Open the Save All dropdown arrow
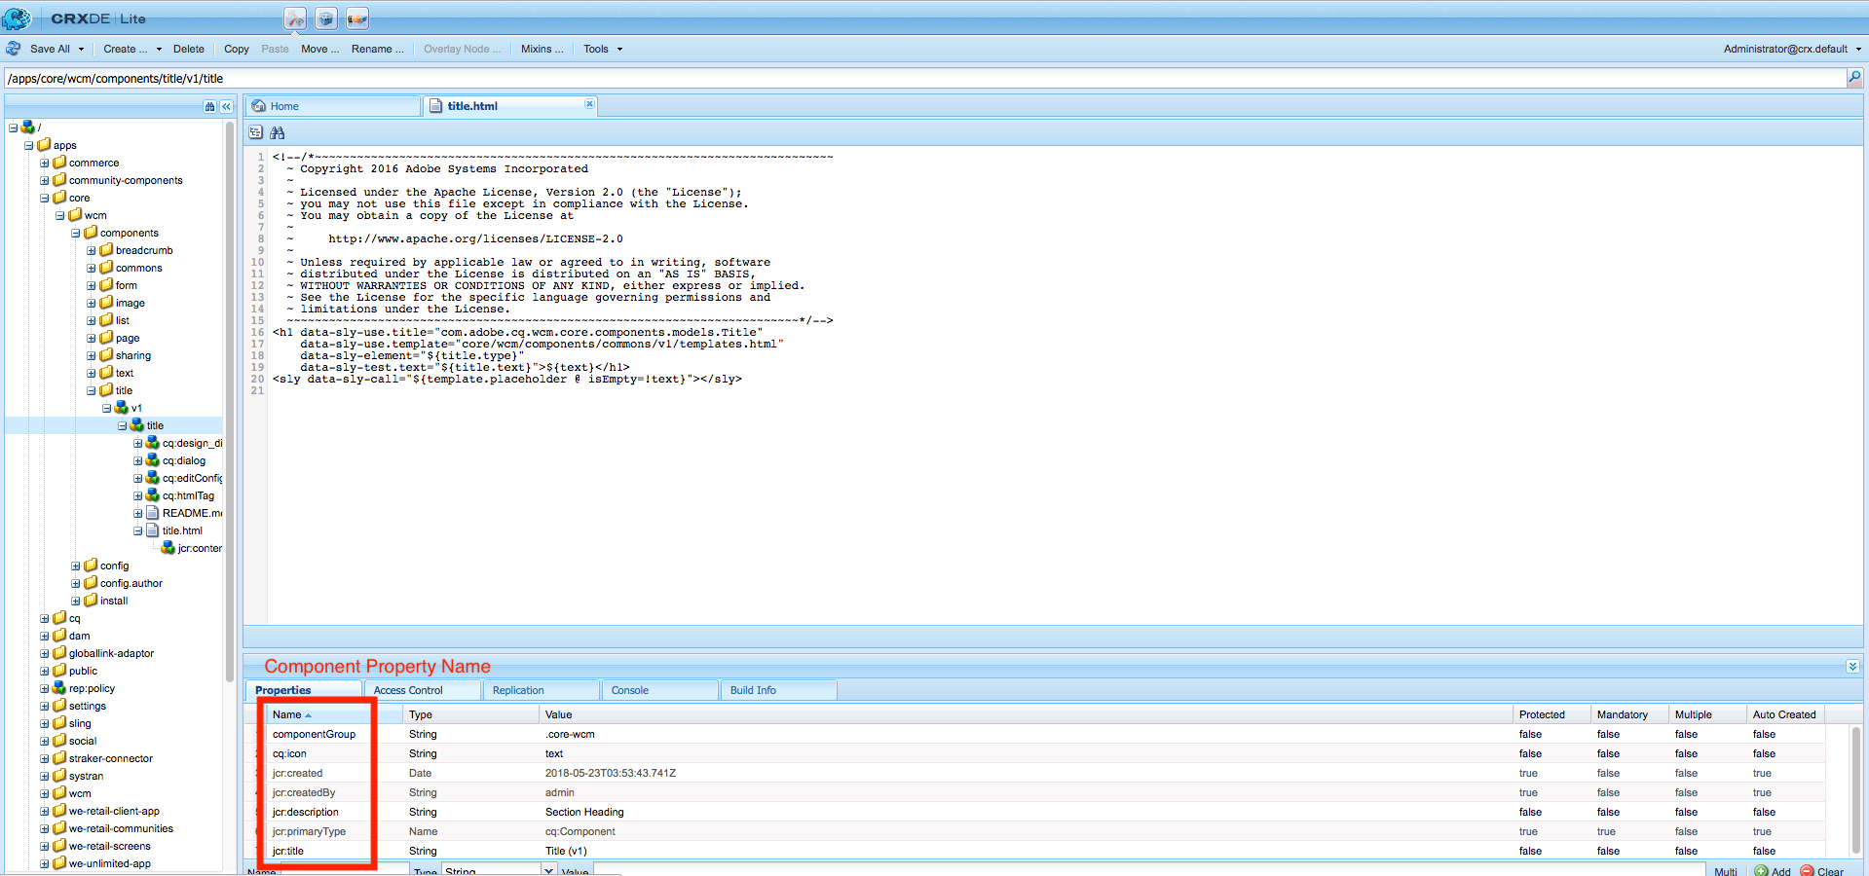This screenshot has height=876, width=1869. (x=81, y=49)
